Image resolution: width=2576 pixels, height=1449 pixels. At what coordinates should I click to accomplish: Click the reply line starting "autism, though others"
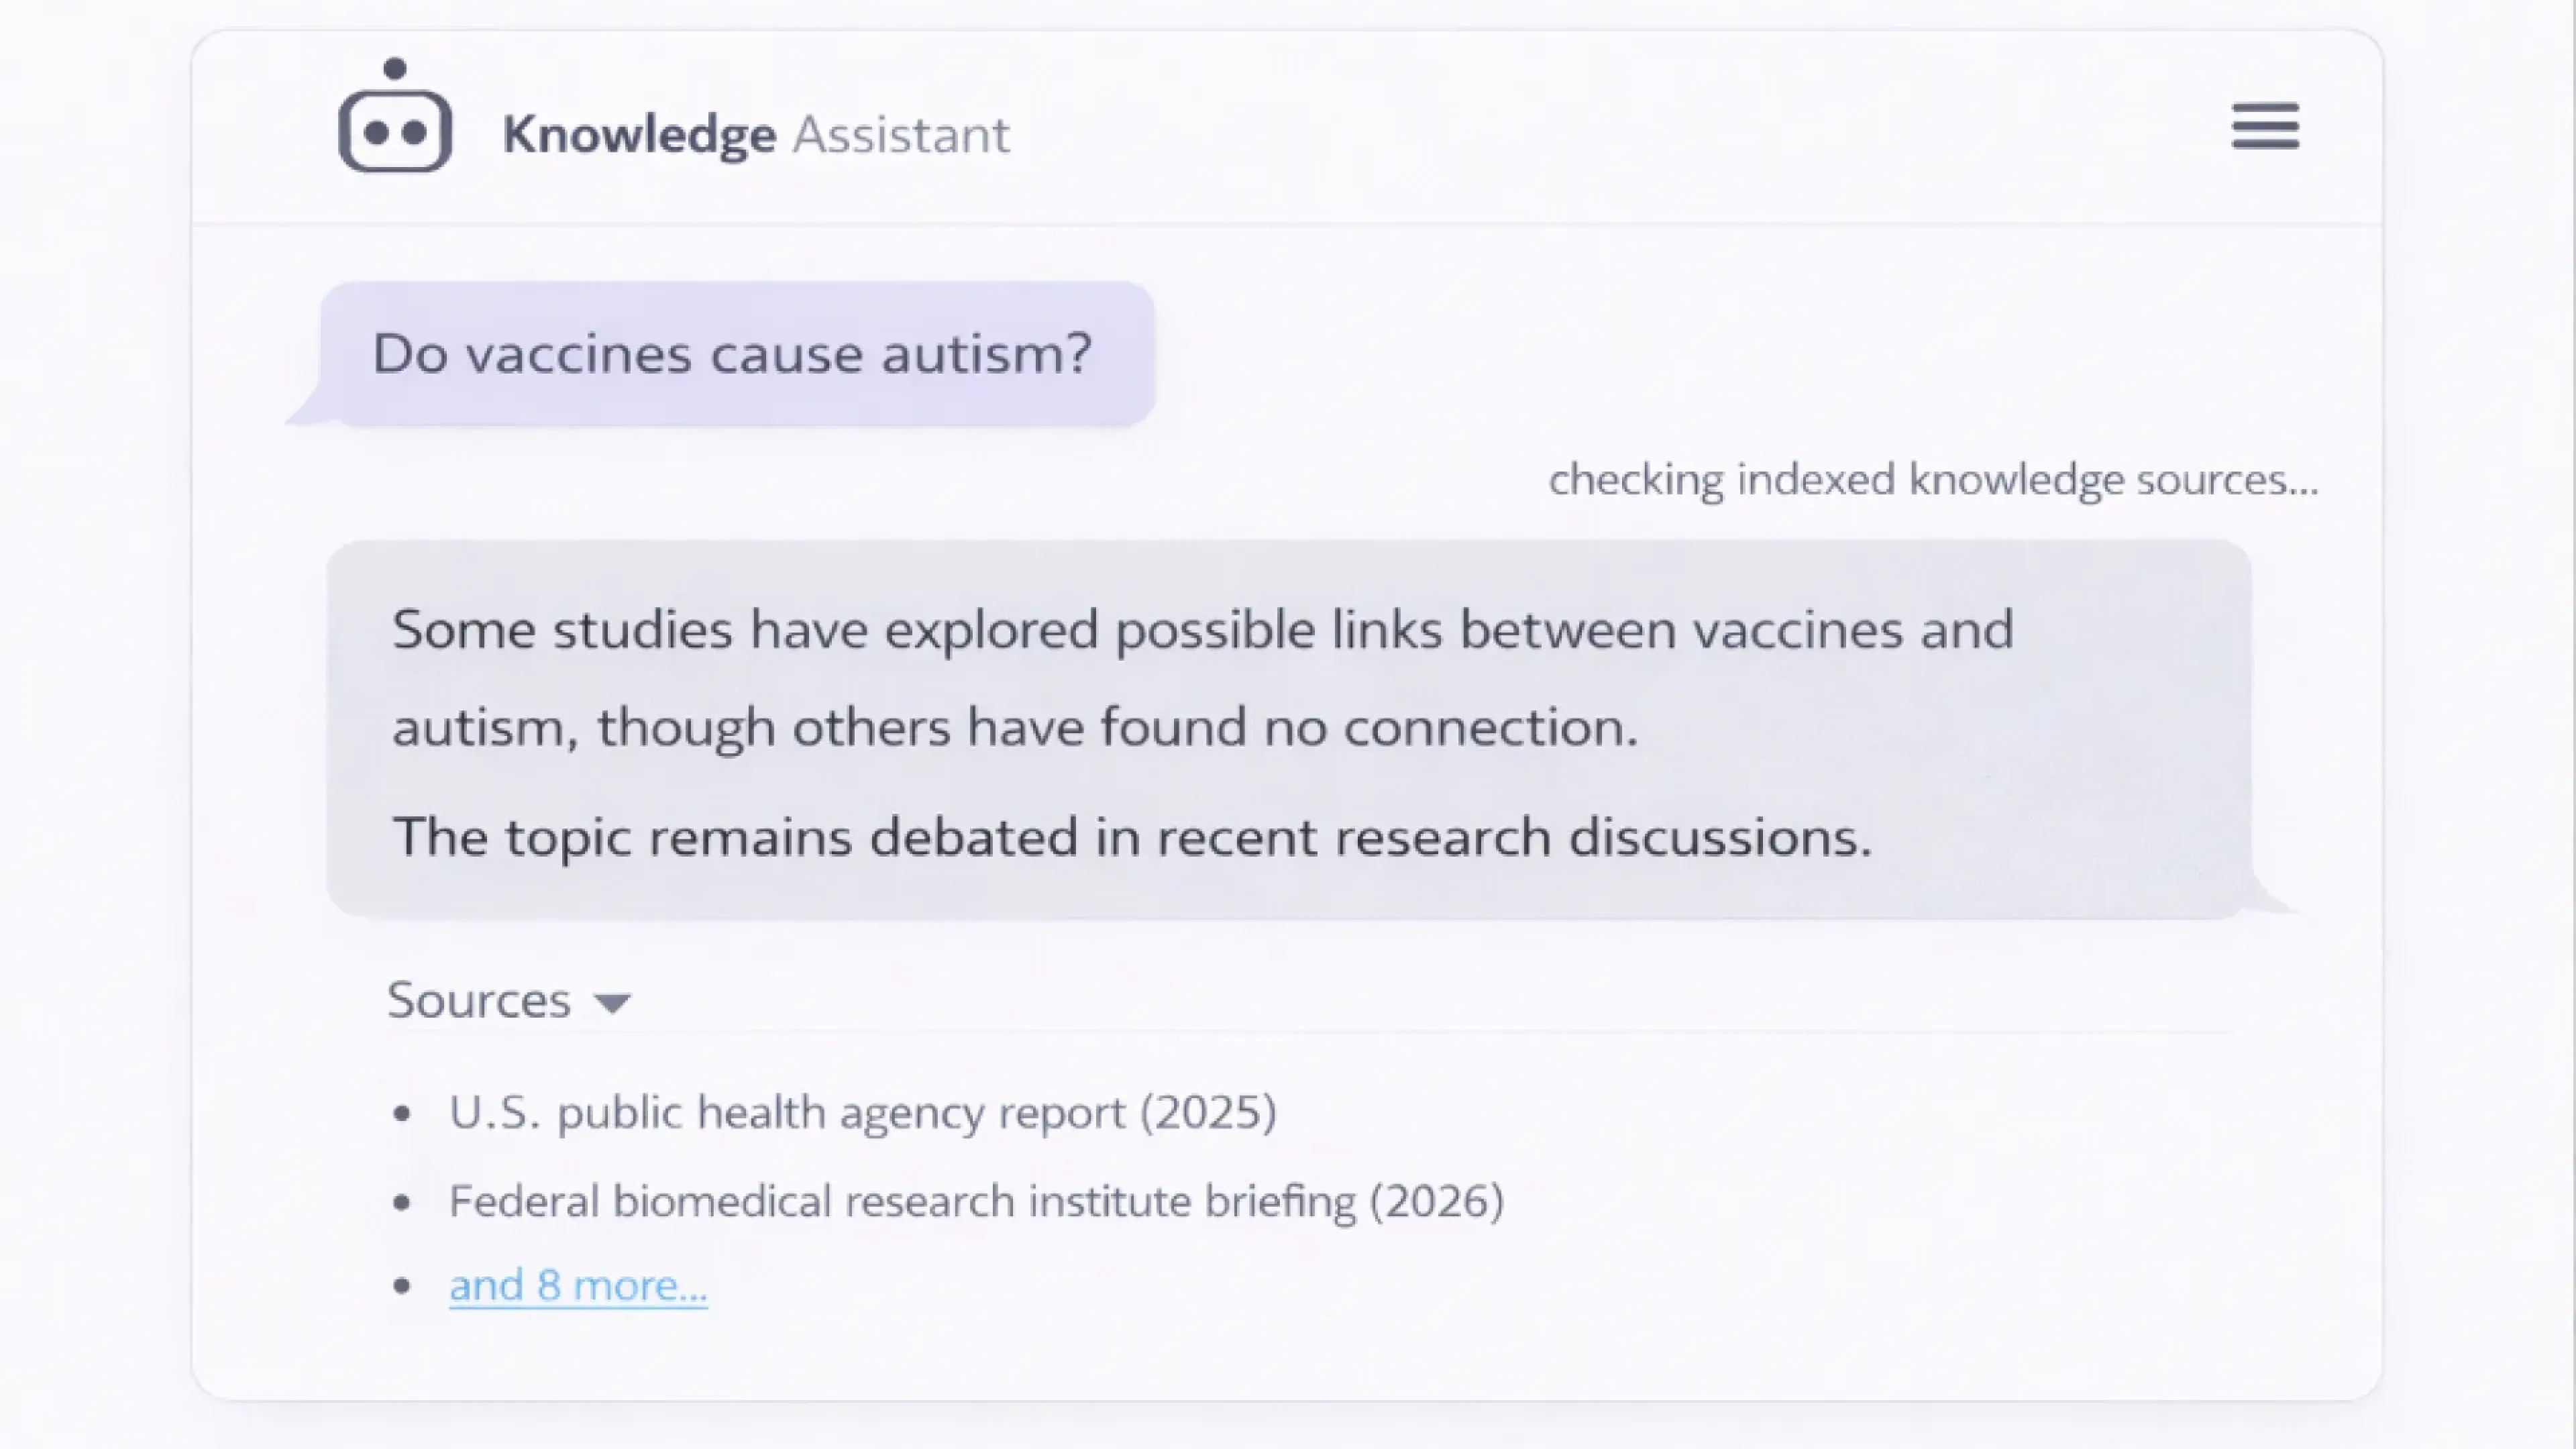tap(1015, 727)
